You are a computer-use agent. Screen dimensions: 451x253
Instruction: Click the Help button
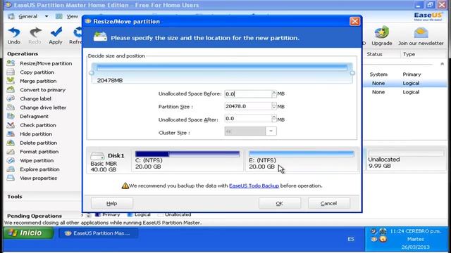pyautogui.click(x=112, y=203)
